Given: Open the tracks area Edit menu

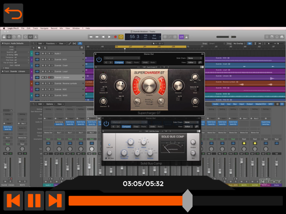Looking at the screenshot, I should coord(41,43).
